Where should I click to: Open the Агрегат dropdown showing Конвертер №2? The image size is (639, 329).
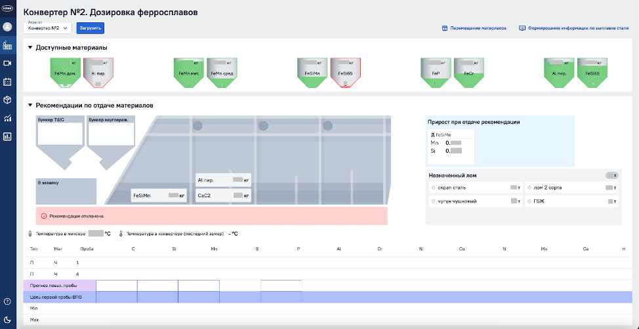coord(47,28)
